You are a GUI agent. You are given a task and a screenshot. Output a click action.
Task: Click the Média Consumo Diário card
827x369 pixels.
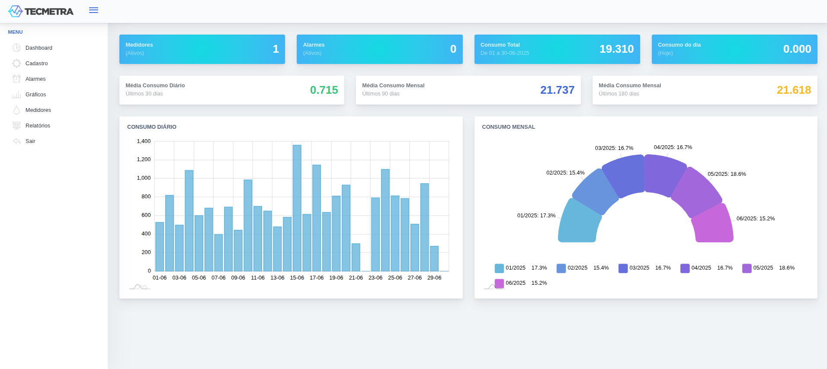click(x=231, y=90)
